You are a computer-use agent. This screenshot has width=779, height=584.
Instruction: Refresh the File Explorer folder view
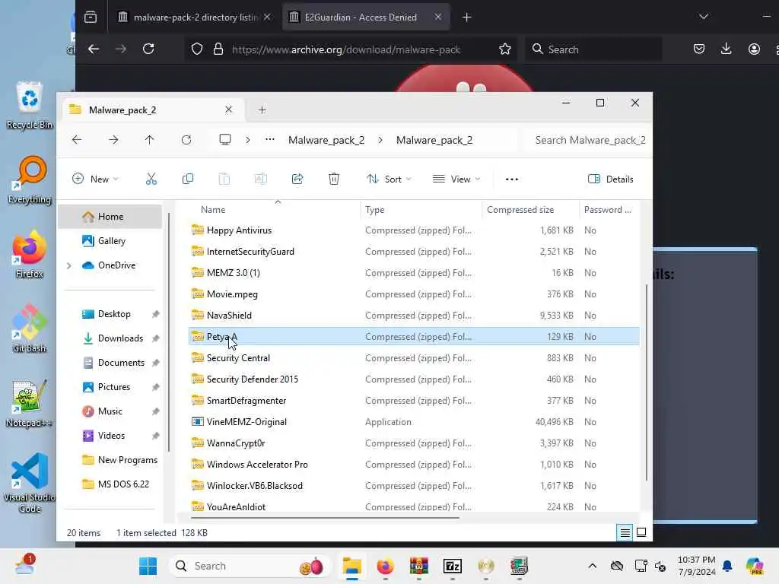186,140
